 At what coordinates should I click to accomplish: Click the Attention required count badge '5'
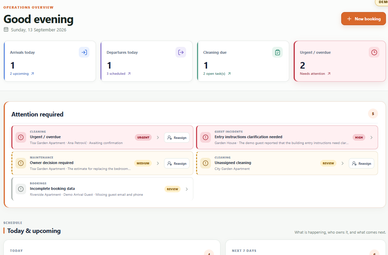pos(373,114)
